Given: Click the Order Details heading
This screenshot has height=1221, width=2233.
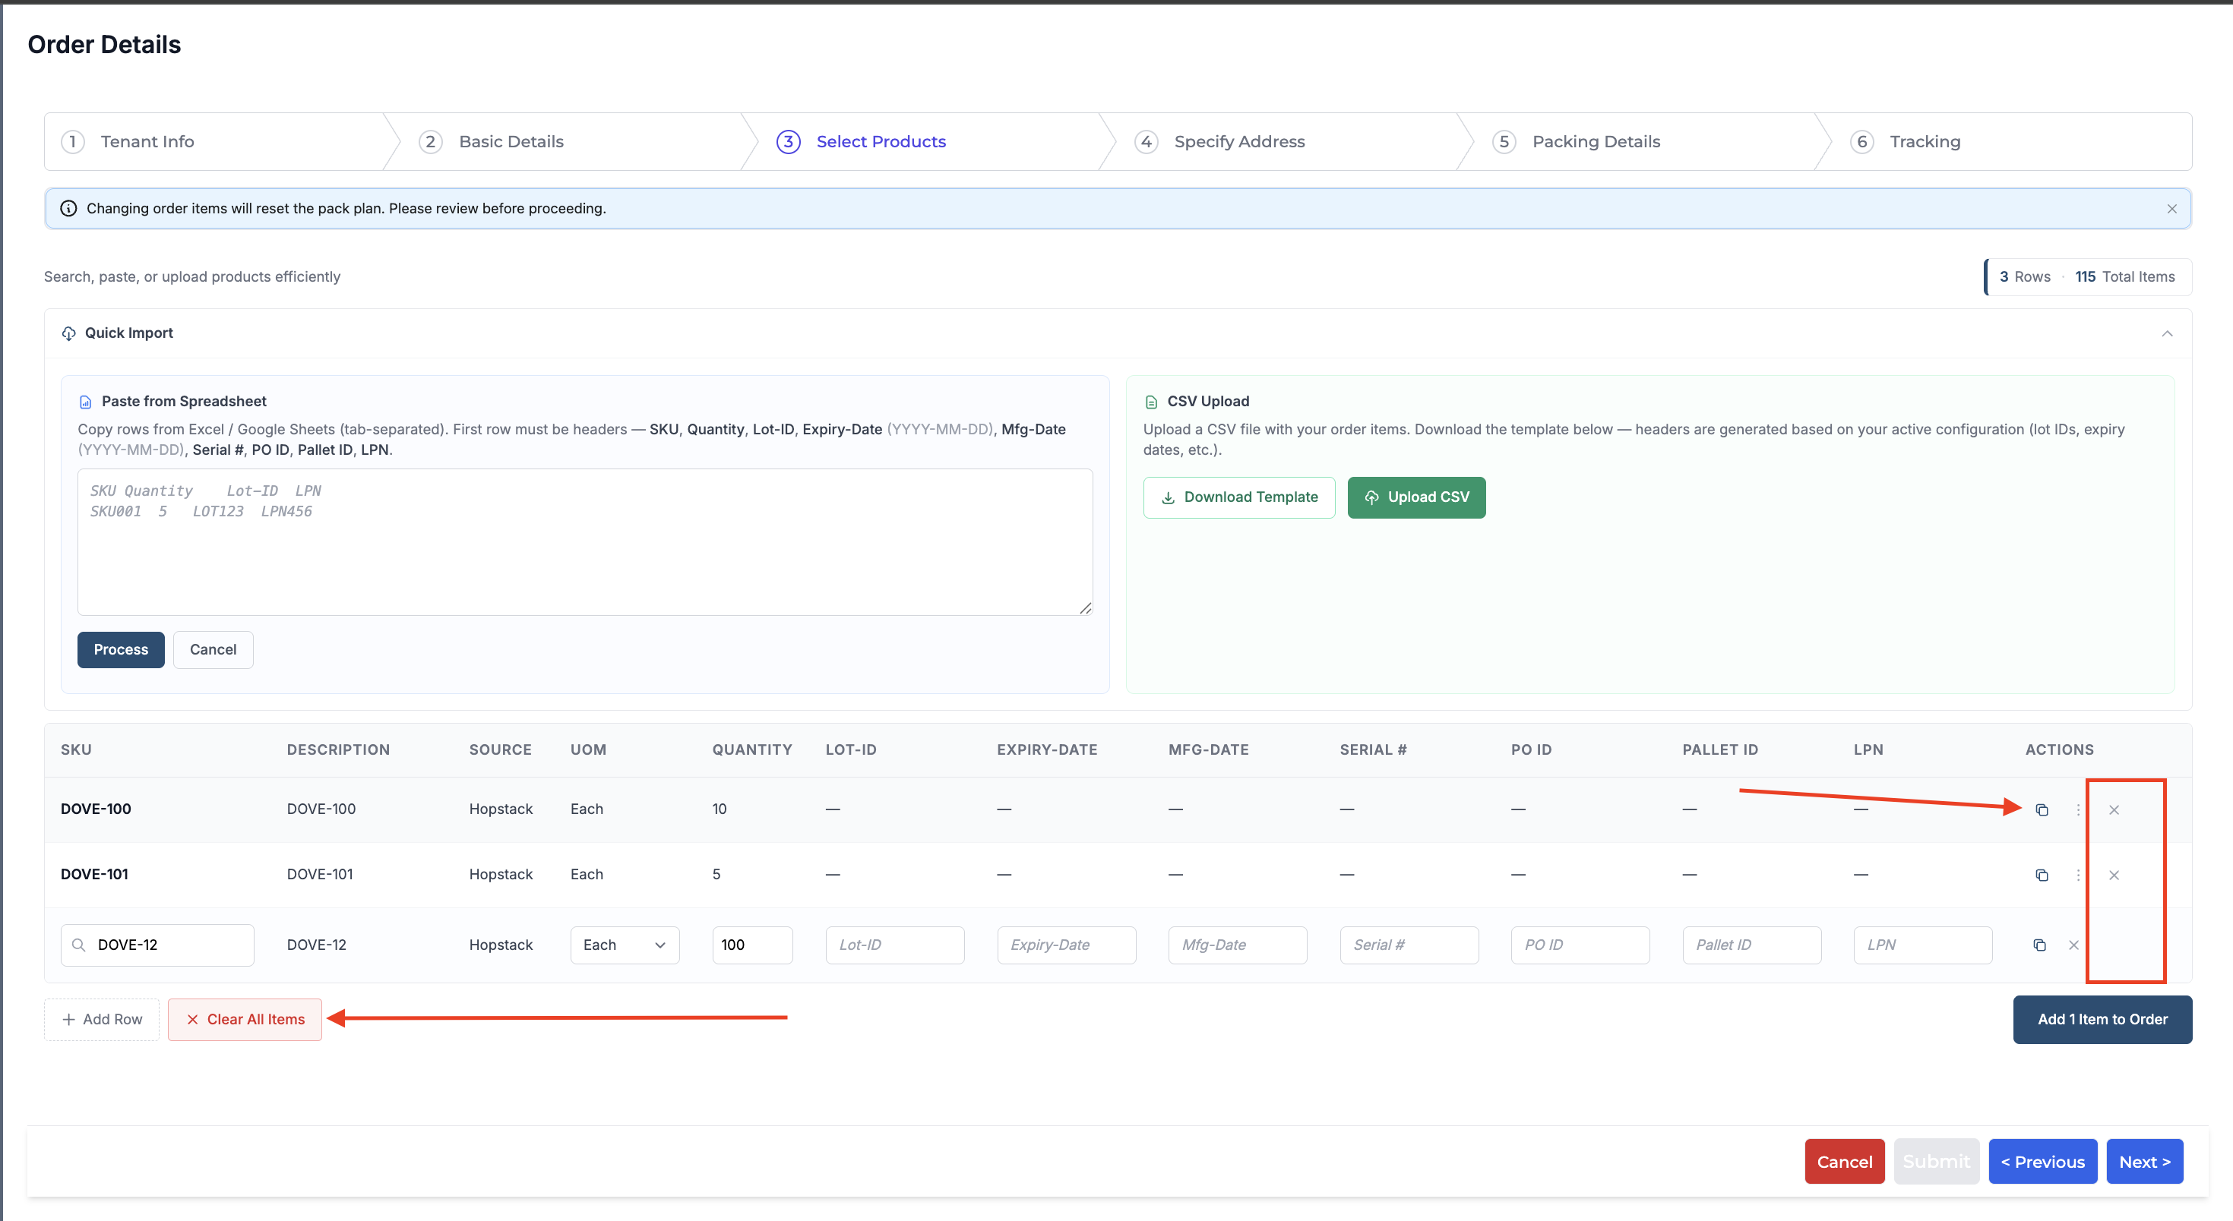Looking at the screenshot, I should coord(104,44).
